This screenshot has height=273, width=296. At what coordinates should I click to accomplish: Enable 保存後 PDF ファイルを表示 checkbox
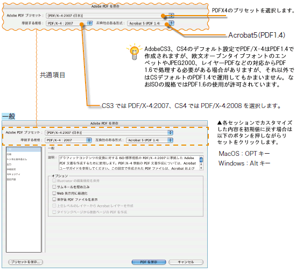click(x=54, y=199)
